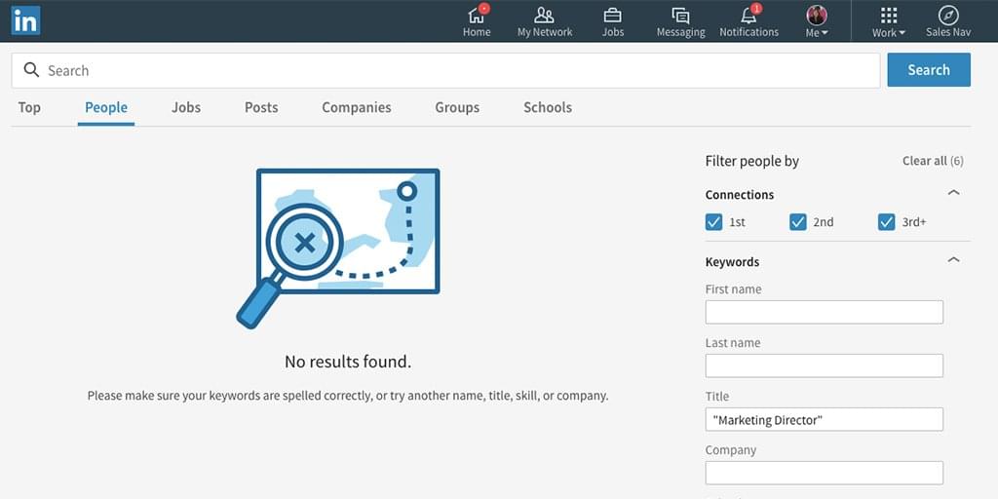998x499 pixels.
Task: Click the "Filter people by" heading
Action: (751, 161)
